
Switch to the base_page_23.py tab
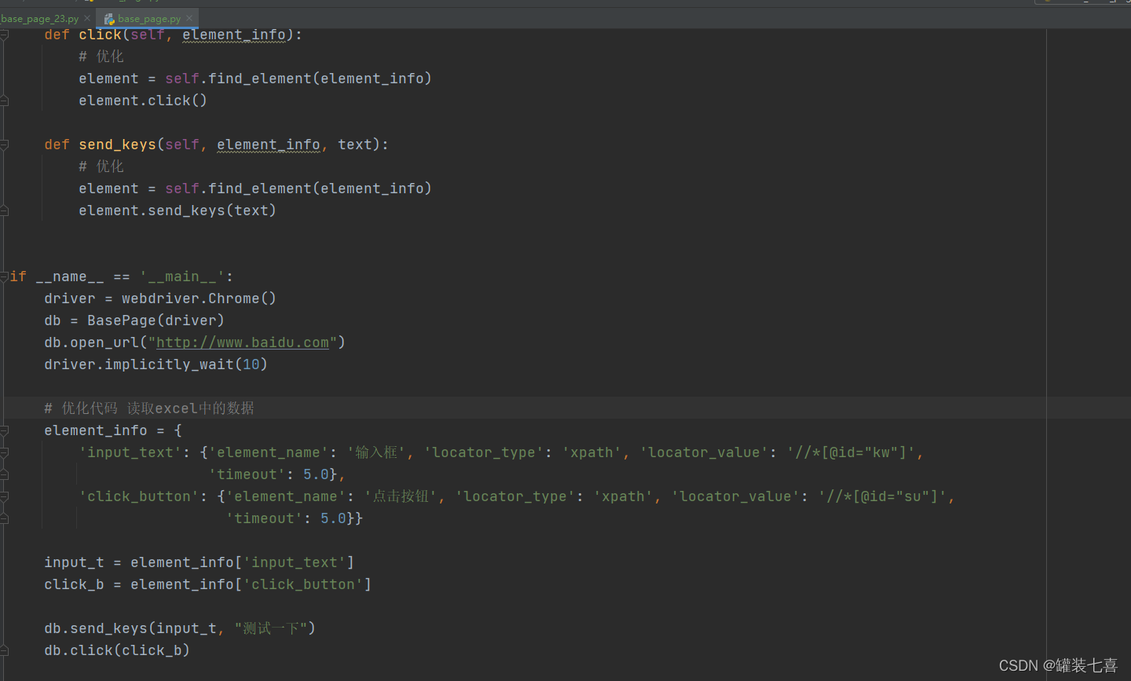pyautogui.click(x=39, y=18)
